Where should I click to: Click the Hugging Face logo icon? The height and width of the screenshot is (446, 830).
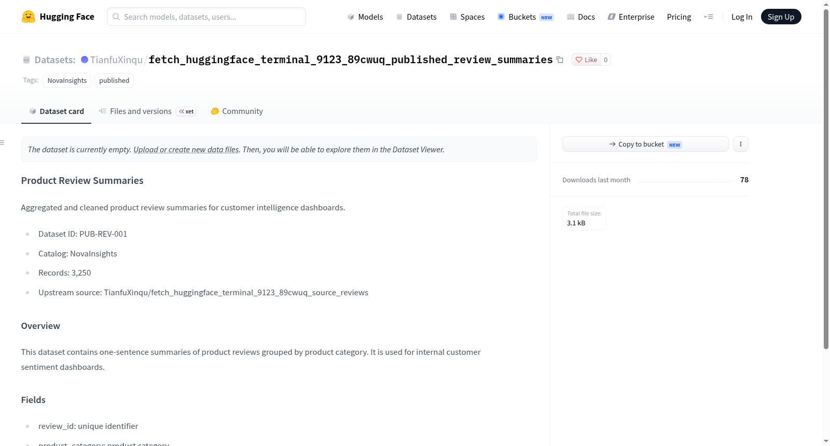[x=29, y=17]
